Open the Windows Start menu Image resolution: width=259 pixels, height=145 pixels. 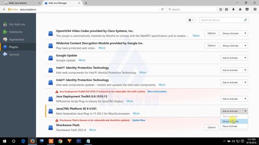click(4, 141)
